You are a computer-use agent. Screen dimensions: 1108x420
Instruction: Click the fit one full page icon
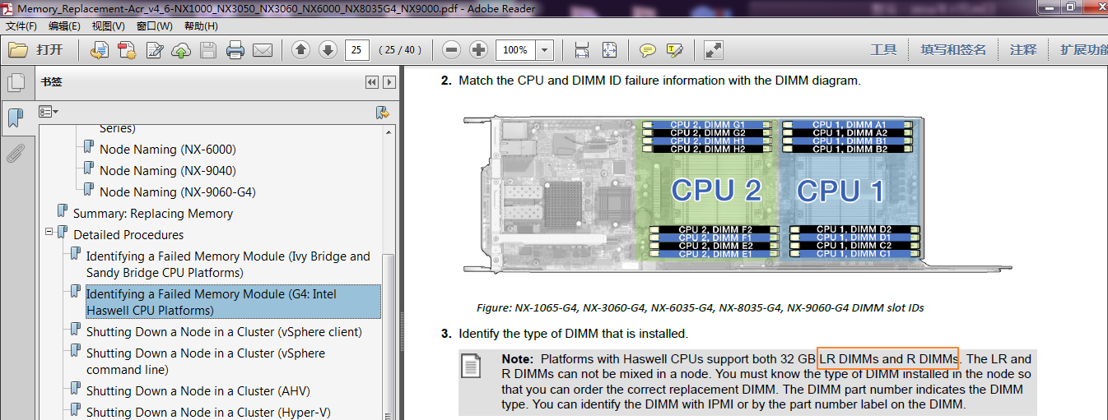pos(609,50)
